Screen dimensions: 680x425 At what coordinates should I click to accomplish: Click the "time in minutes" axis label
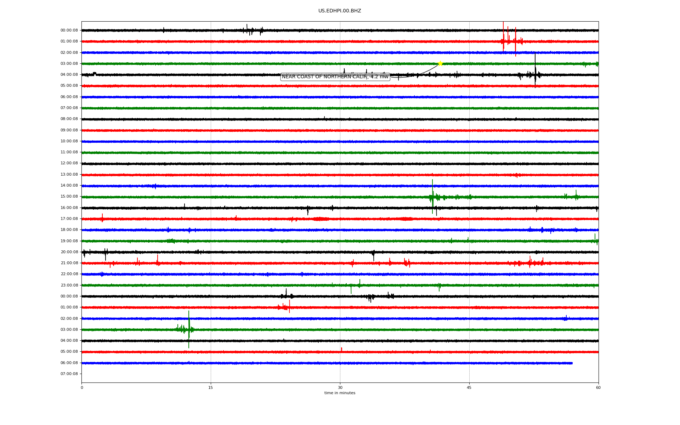pos(340,393)
